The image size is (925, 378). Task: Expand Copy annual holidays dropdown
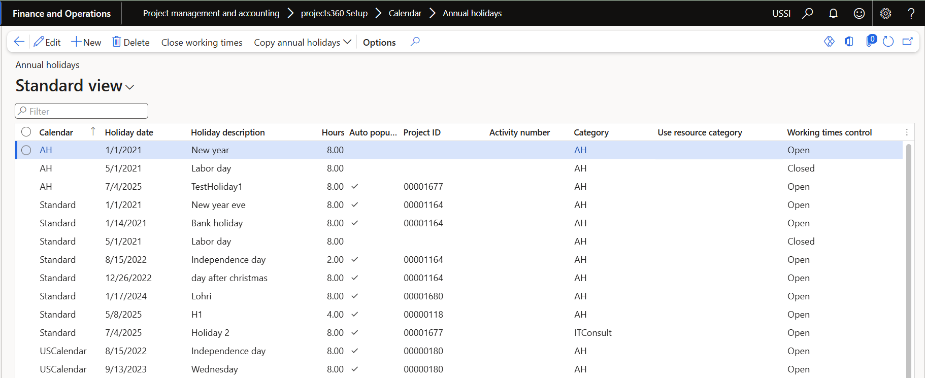(303, 43)
